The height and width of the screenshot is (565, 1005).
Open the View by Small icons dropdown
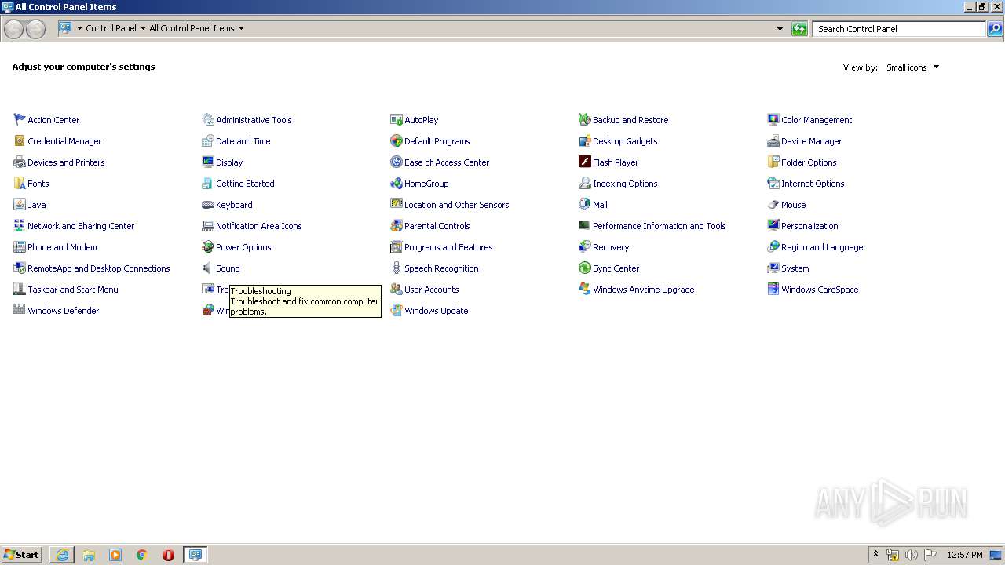tap(912, 67)
